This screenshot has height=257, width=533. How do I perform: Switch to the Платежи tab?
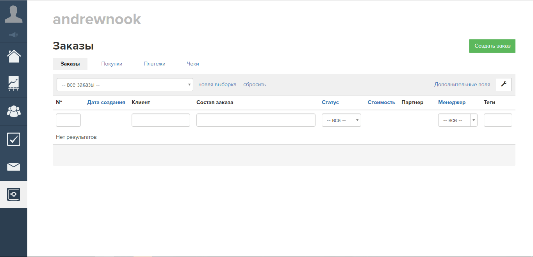(154, 64)
